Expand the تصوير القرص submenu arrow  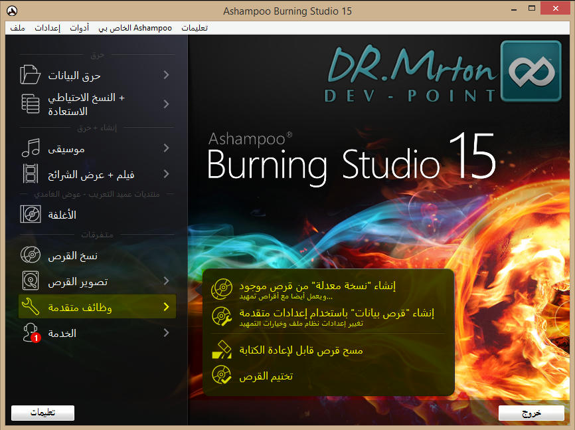(x=167, y=281)
